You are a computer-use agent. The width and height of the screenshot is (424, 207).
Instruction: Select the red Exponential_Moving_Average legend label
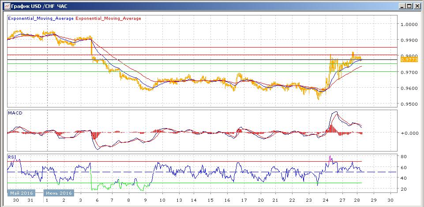pyautogui.click(x=109, y=18)
